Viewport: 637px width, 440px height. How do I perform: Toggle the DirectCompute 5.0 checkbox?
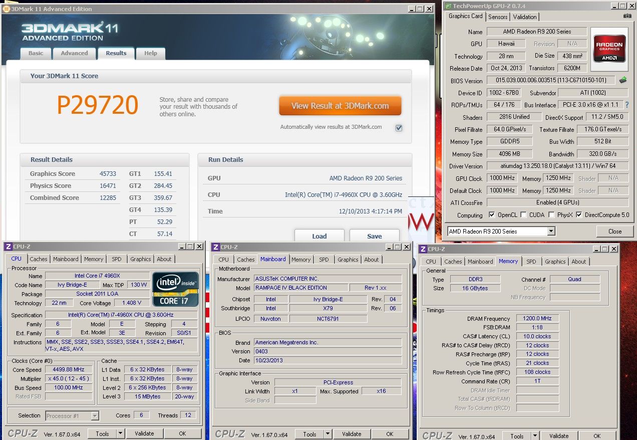point(579,215)
